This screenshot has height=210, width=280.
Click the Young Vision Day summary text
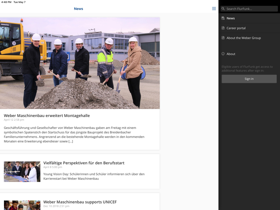click(94, 176)
